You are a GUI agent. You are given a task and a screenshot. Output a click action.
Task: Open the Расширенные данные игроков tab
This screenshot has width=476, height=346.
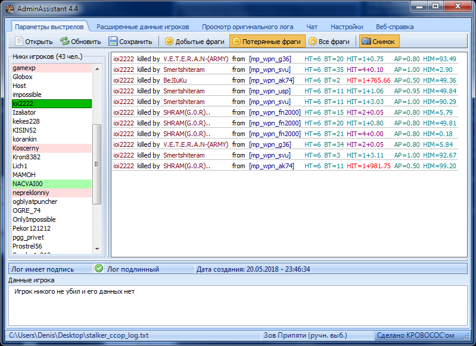point(142,27)
